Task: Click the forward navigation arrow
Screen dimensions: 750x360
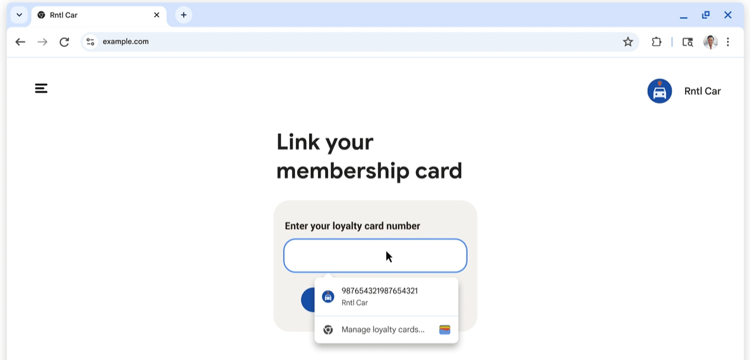Action: point(43,42)
